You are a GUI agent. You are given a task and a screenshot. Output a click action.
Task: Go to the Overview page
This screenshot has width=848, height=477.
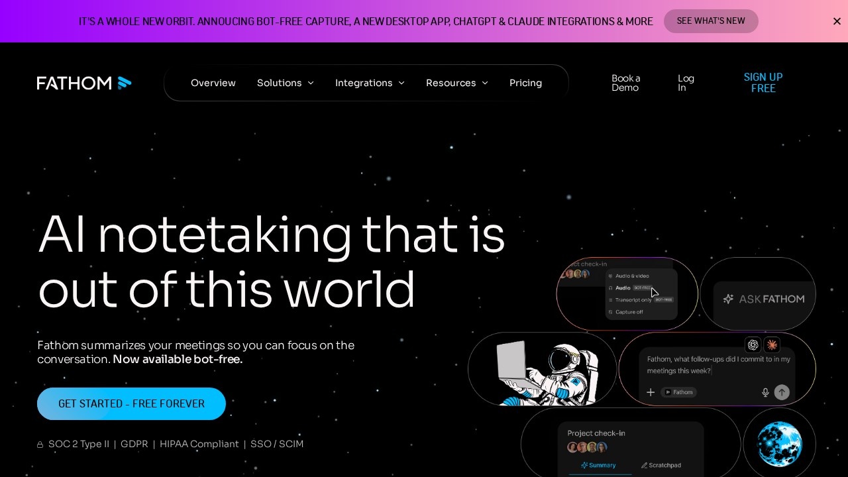coord(213,83)
